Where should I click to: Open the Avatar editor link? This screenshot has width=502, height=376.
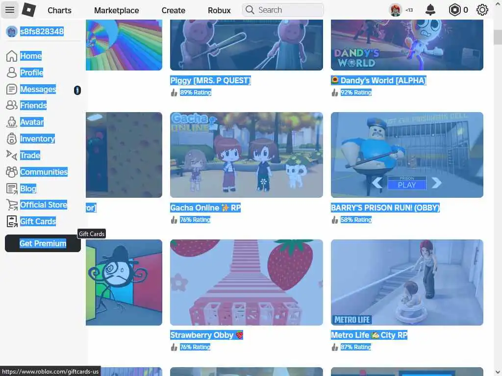[x=32, y=122]
